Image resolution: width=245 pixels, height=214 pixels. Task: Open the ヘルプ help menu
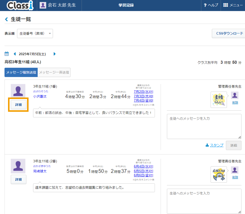(211, 5)
